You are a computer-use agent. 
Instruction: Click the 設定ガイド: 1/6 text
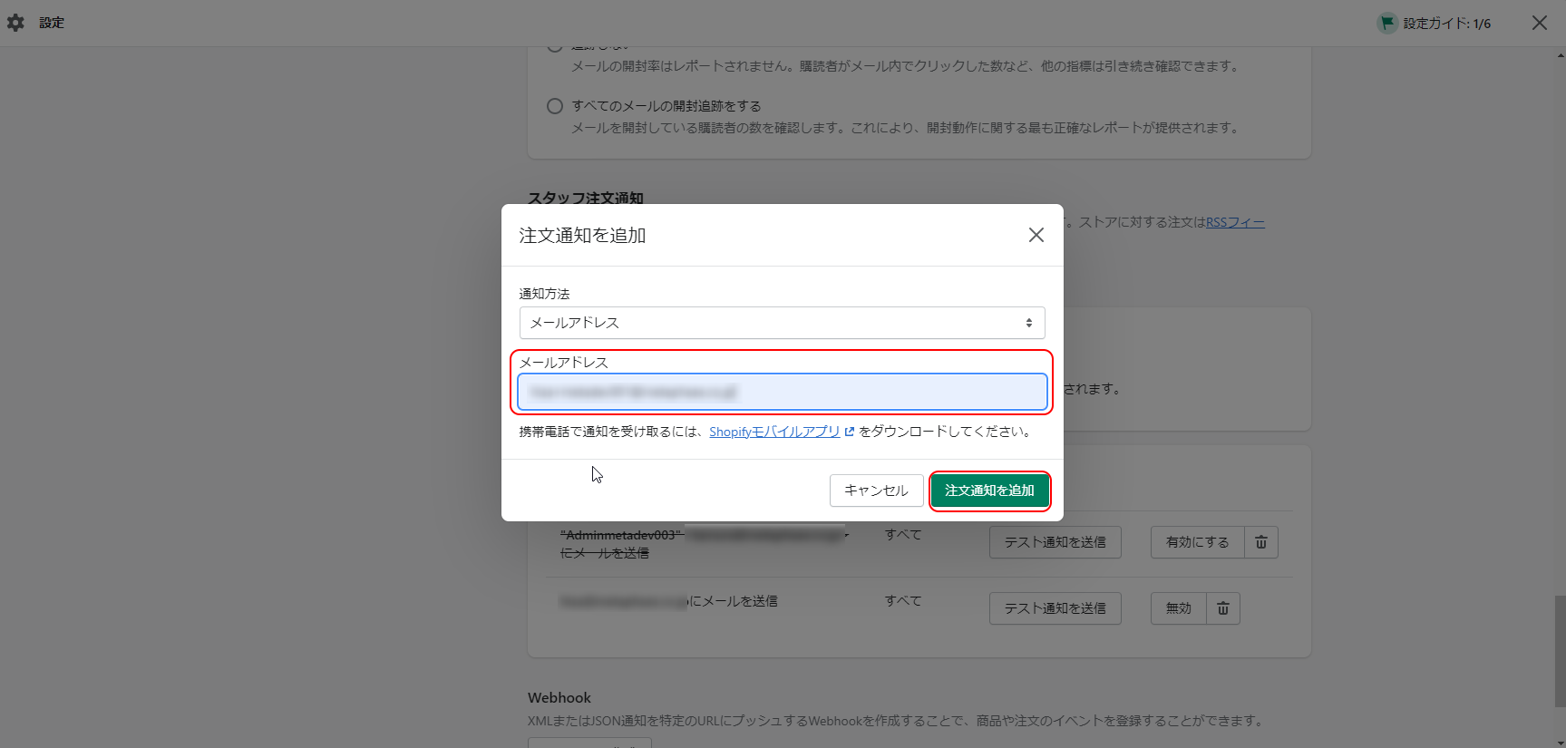1447,24
